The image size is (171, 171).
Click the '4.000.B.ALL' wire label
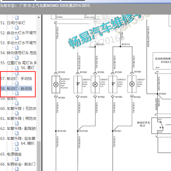coord(79,142)
